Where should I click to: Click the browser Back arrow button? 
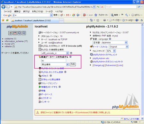[4, 7]
